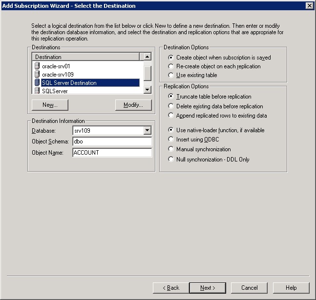Open the Database dropdown list
The image size is (316, 300).
pos(147,131)
